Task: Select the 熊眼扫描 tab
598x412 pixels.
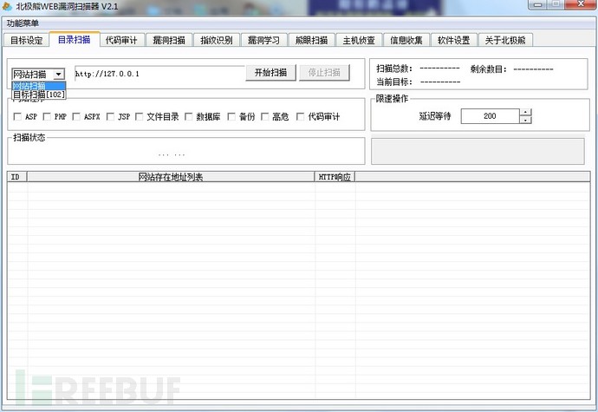Action: point(311,41)
